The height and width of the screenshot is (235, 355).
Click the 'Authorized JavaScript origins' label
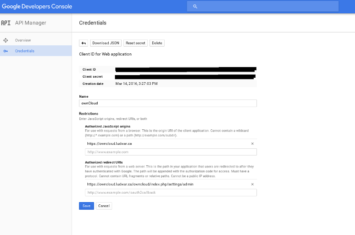point(107,127)
